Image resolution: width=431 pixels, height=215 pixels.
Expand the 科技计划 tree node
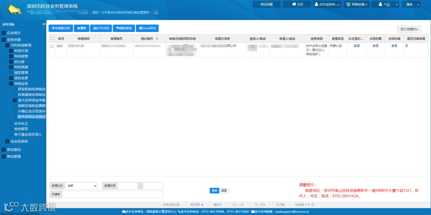[x=11, y=51]
